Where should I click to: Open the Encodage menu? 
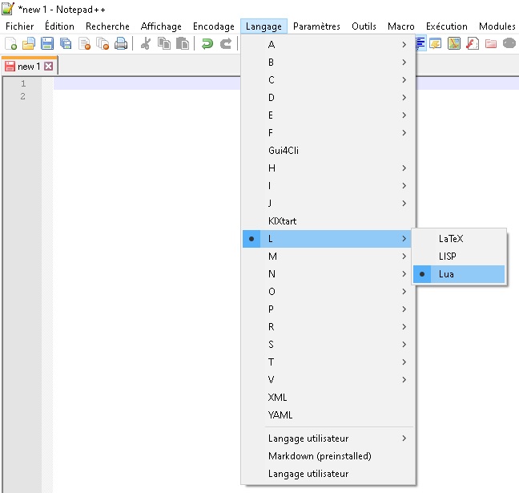pyautogui.click(x=214, y=26)
